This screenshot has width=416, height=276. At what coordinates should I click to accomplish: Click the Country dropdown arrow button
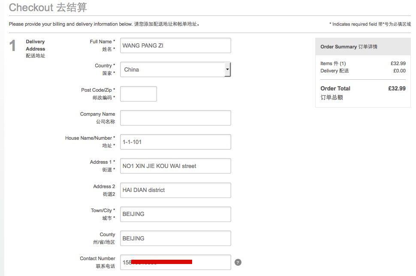coord(227,69)
